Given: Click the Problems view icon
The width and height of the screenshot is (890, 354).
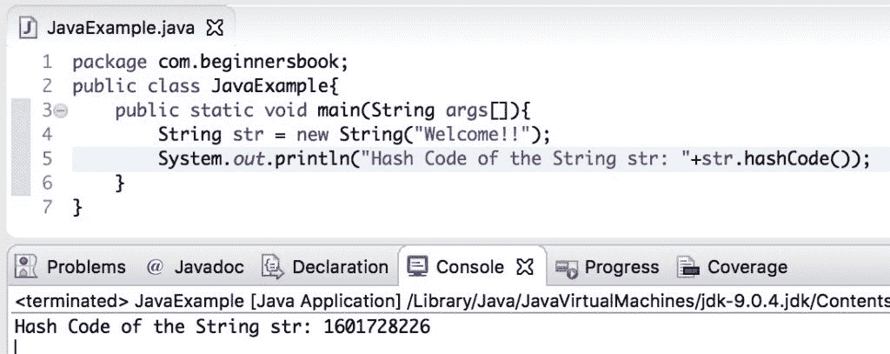Looking at the screenshot, I should click(x=25, y=266).
